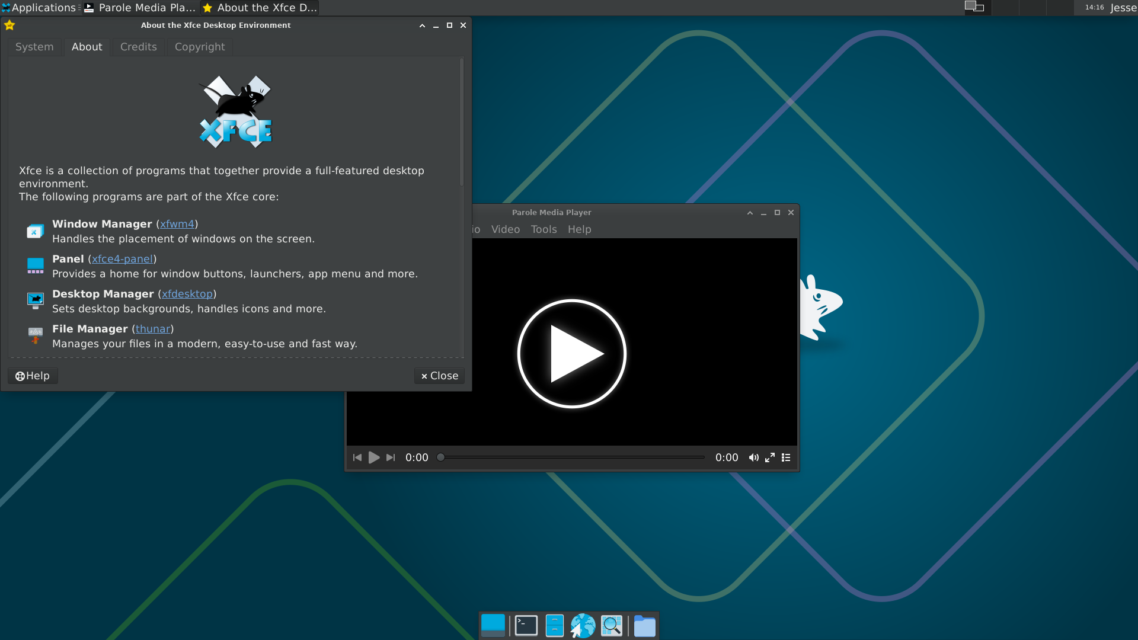The image size is (1138, 640).
Task: Open Parole volume control
Action: [x=754, y=457]
